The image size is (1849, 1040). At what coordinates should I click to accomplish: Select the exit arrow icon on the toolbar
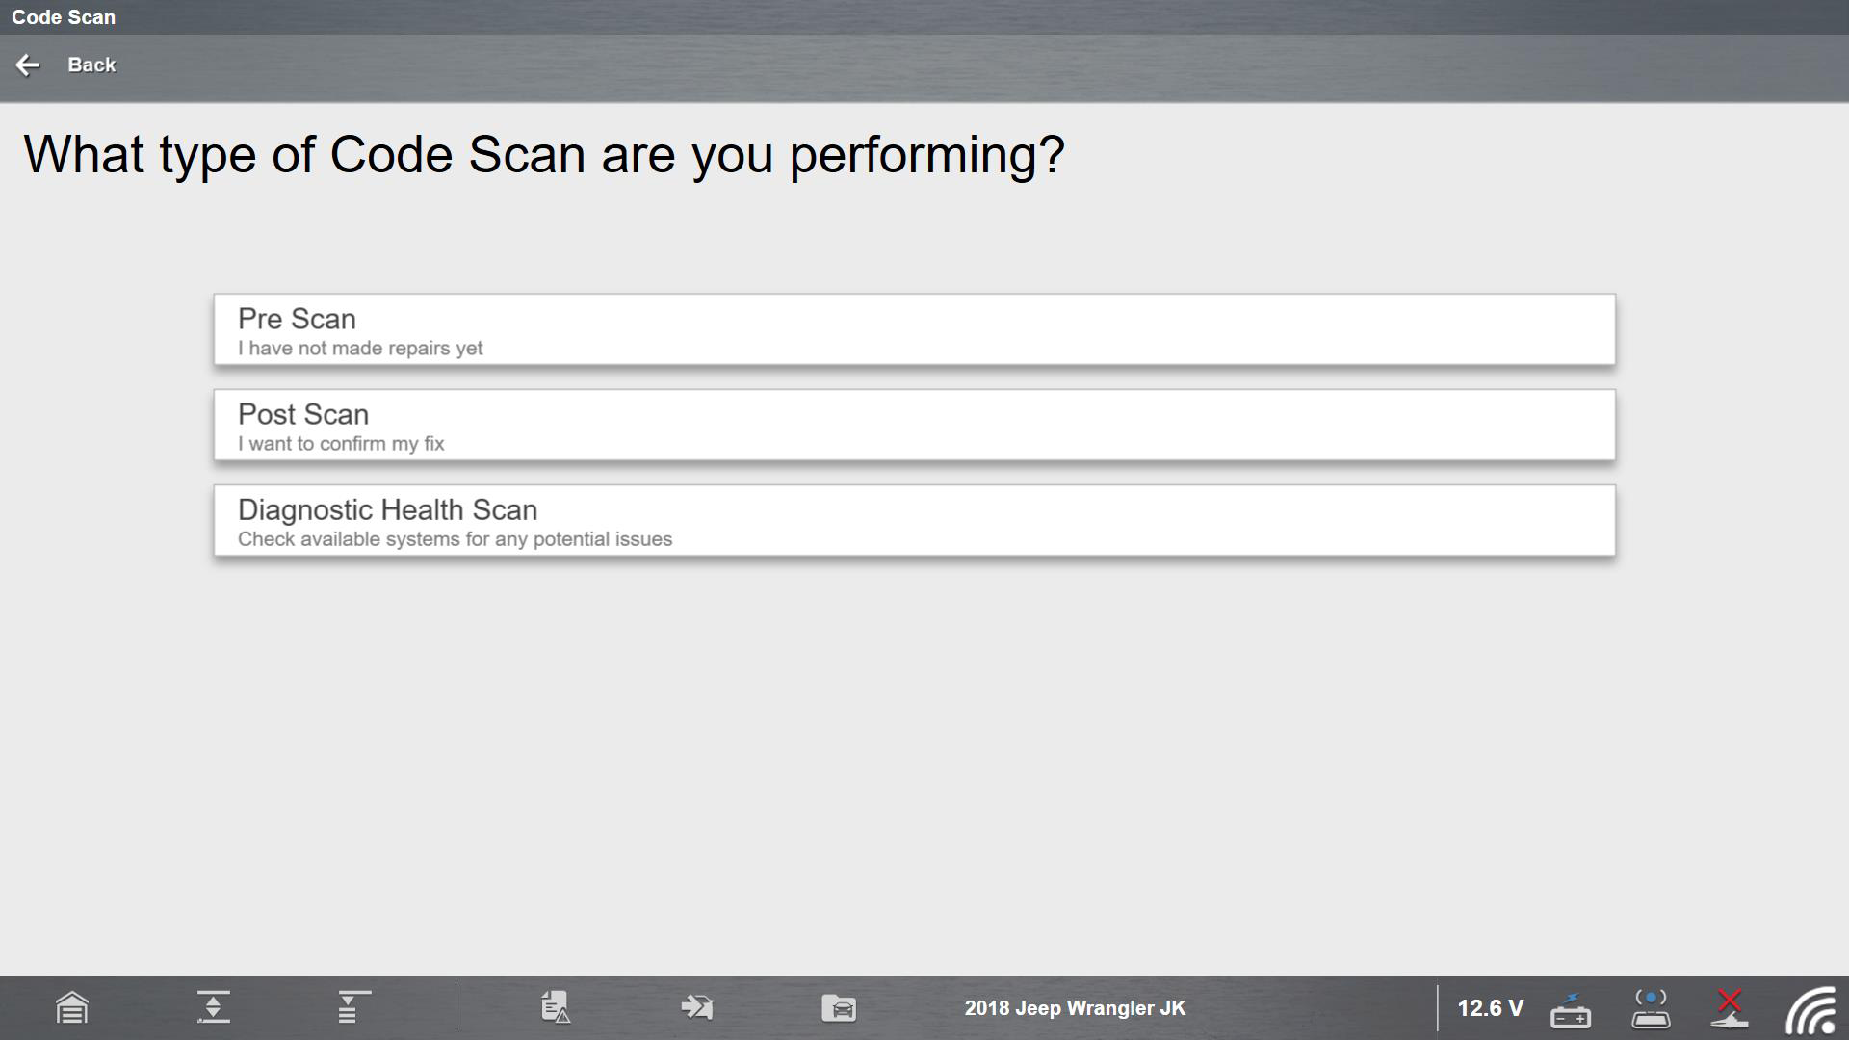click(x=696, y=1008)
